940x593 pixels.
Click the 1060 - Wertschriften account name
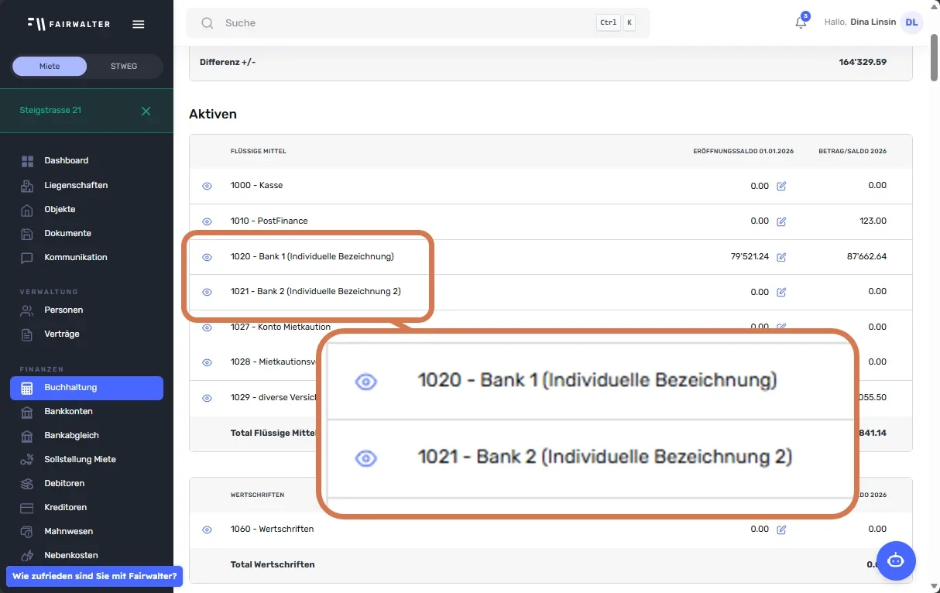(273, 530)
